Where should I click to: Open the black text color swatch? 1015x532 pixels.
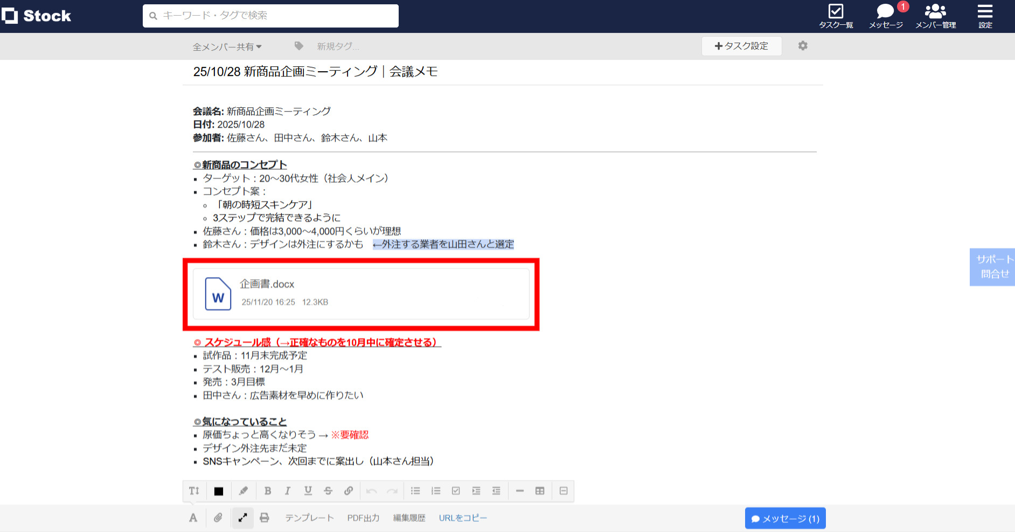point(218,490)
